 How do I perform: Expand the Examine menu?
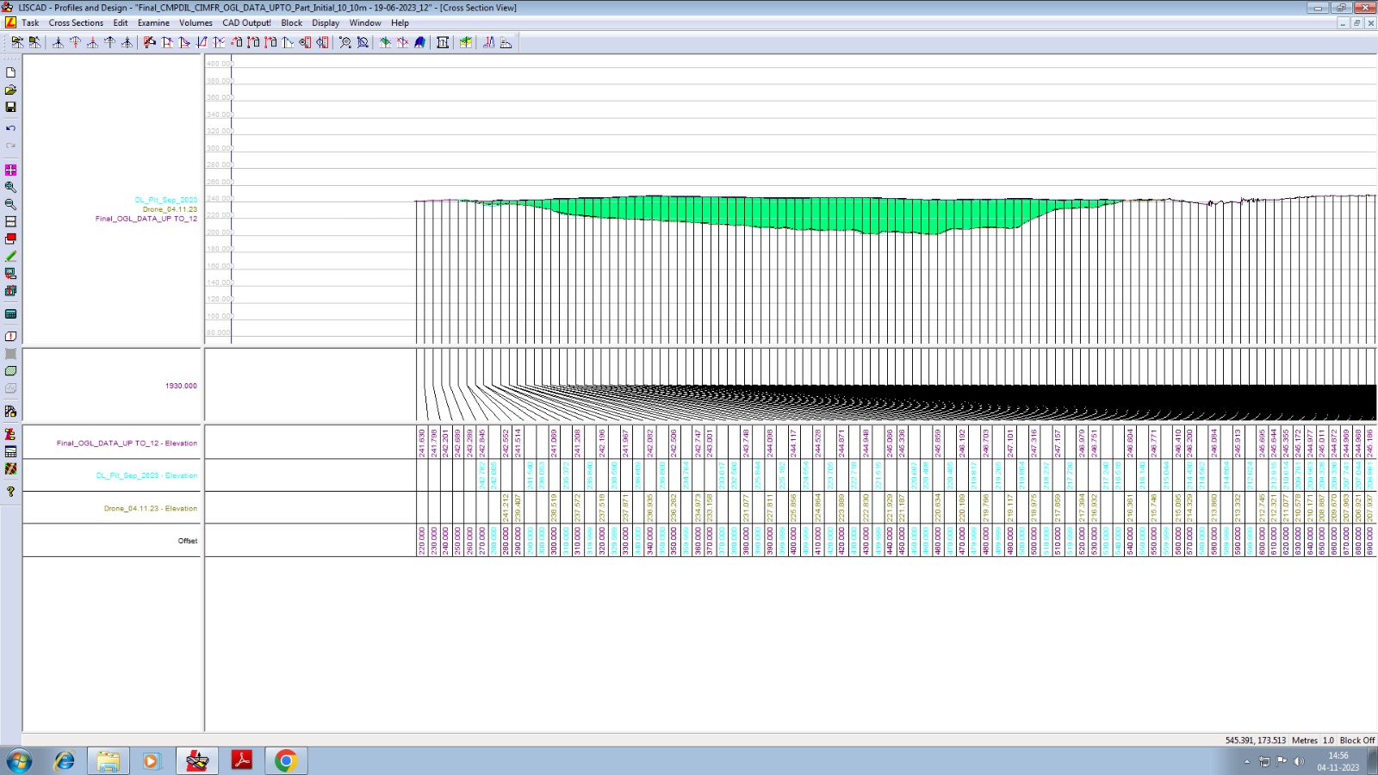[x=153, y=23]
